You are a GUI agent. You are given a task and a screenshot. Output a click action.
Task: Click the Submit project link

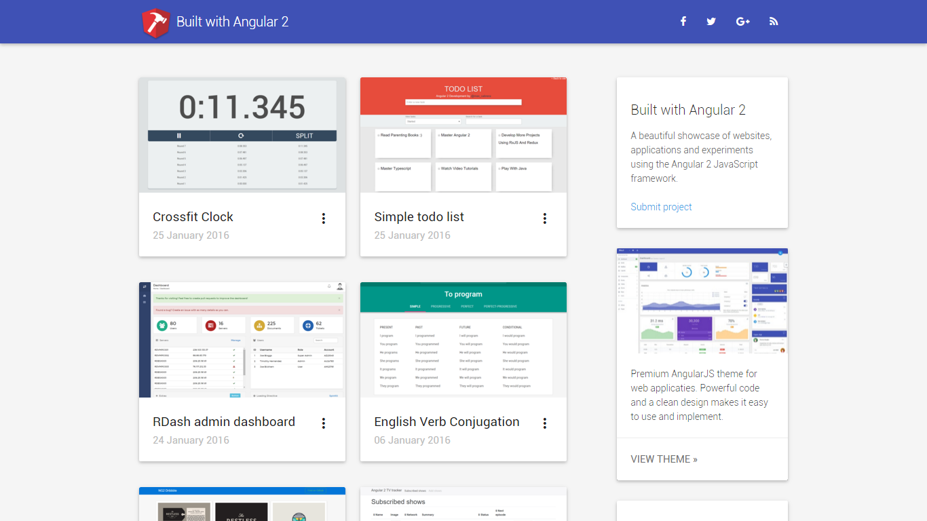(x=661, y=207)
